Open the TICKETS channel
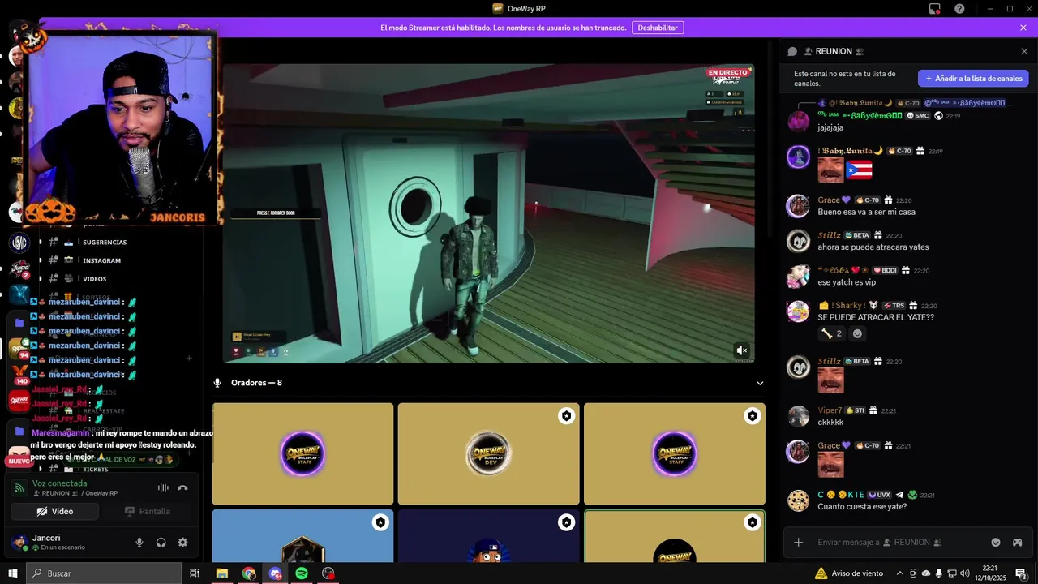The height and width of the screenshot is (584, 1038). [96, 470]
